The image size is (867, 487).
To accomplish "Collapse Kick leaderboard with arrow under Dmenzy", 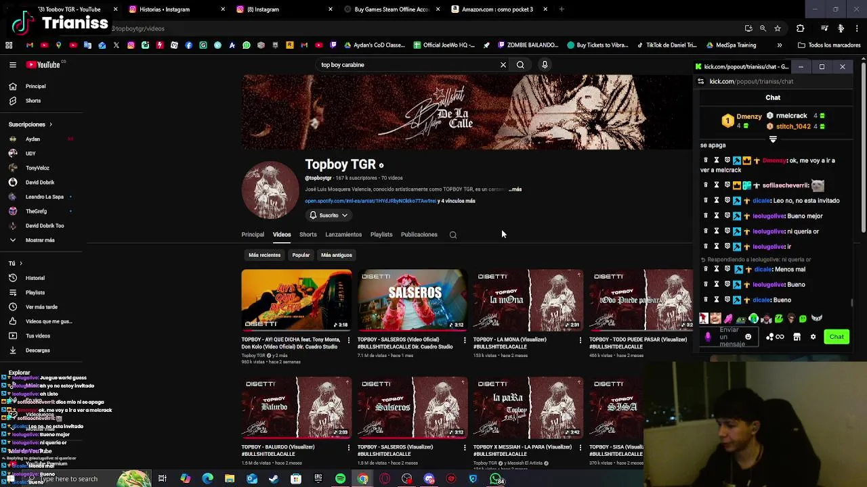I will point(773,139).
